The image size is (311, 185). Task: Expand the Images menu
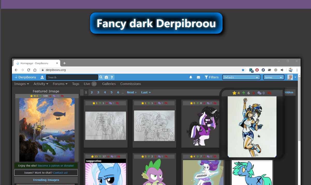click(21, 84)
